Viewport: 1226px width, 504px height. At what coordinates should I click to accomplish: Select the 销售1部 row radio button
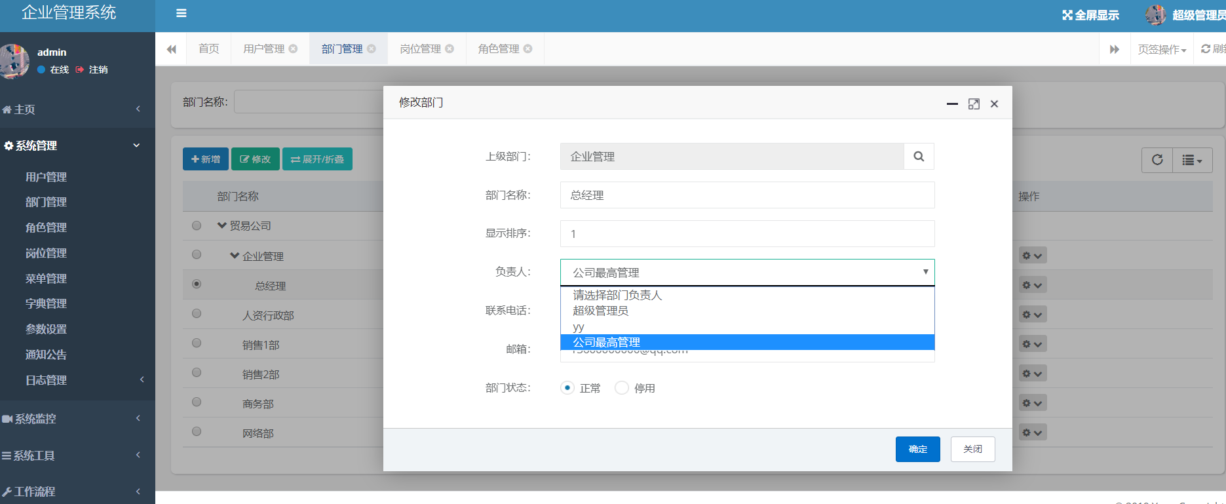[x=197, y=343]
